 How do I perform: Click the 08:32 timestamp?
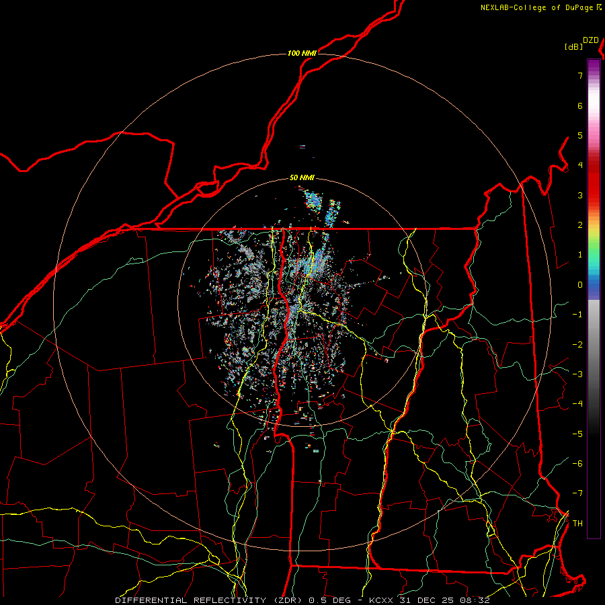click(475, 600)
